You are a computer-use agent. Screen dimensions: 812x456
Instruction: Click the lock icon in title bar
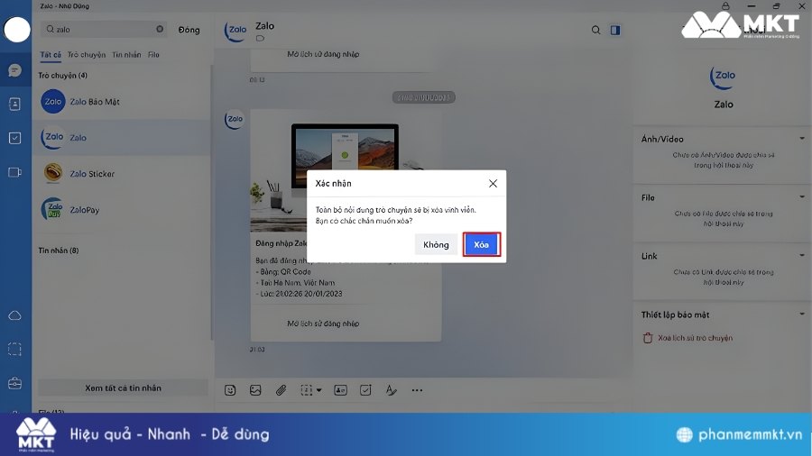[725, 5]
